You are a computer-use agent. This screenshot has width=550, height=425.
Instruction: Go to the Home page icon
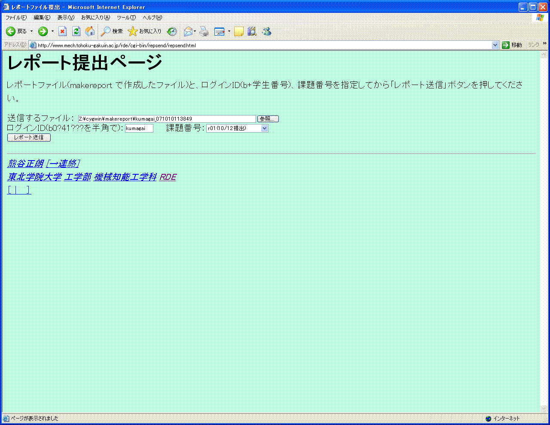coord(90,31)
